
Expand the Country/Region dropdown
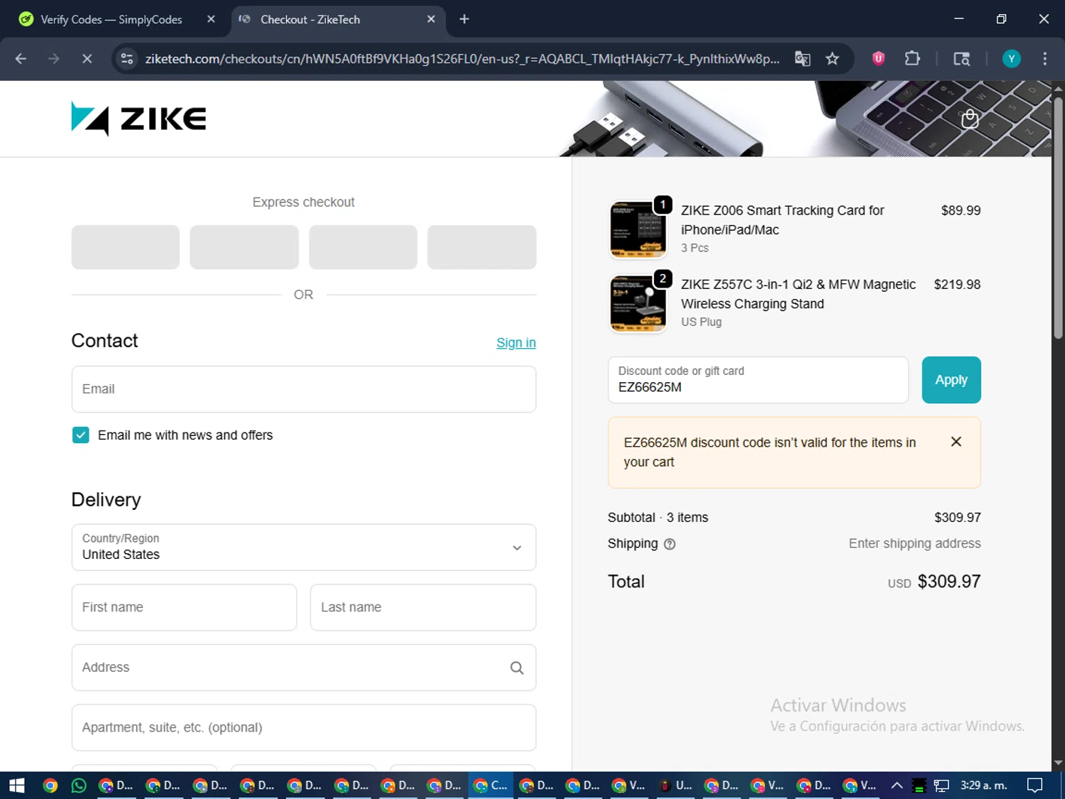click(x=304, y=548)
